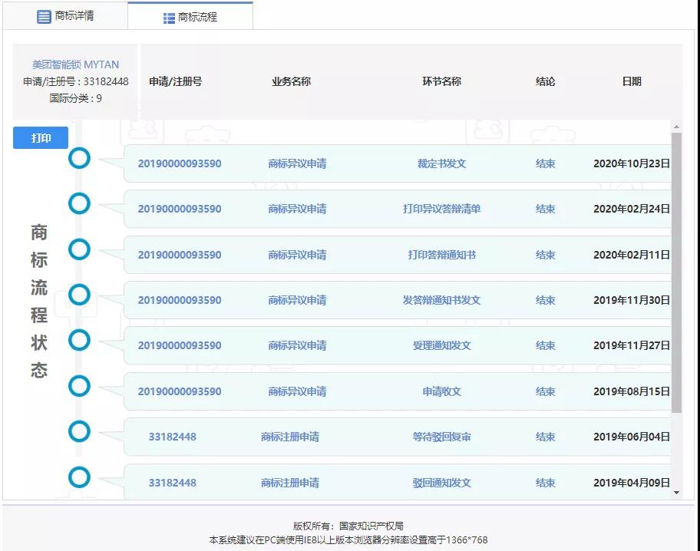
Task: Click the vertical scrollbar thumb
Action: (676, 272)
